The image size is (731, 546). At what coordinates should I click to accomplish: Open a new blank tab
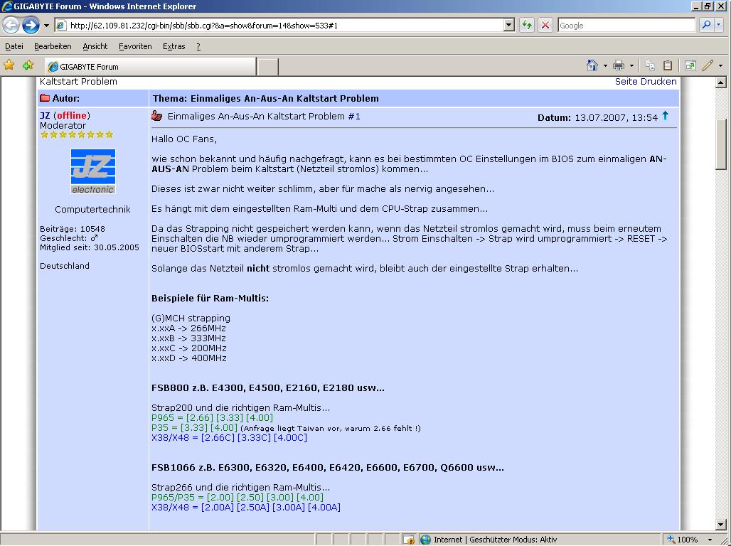coord(267,67)
